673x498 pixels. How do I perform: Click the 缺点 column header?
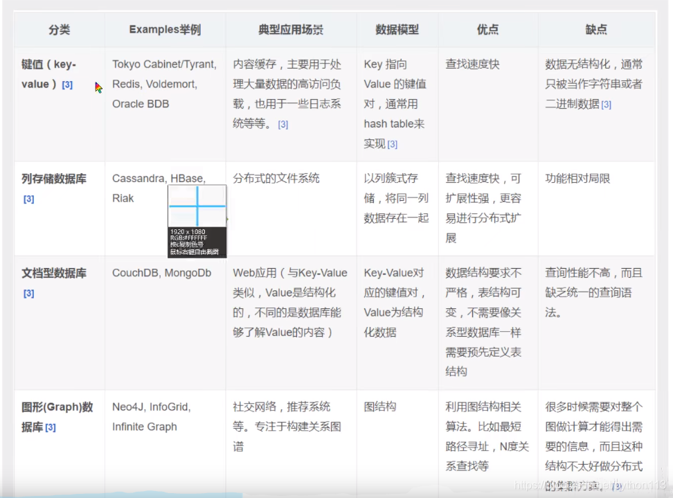[595, 30]
